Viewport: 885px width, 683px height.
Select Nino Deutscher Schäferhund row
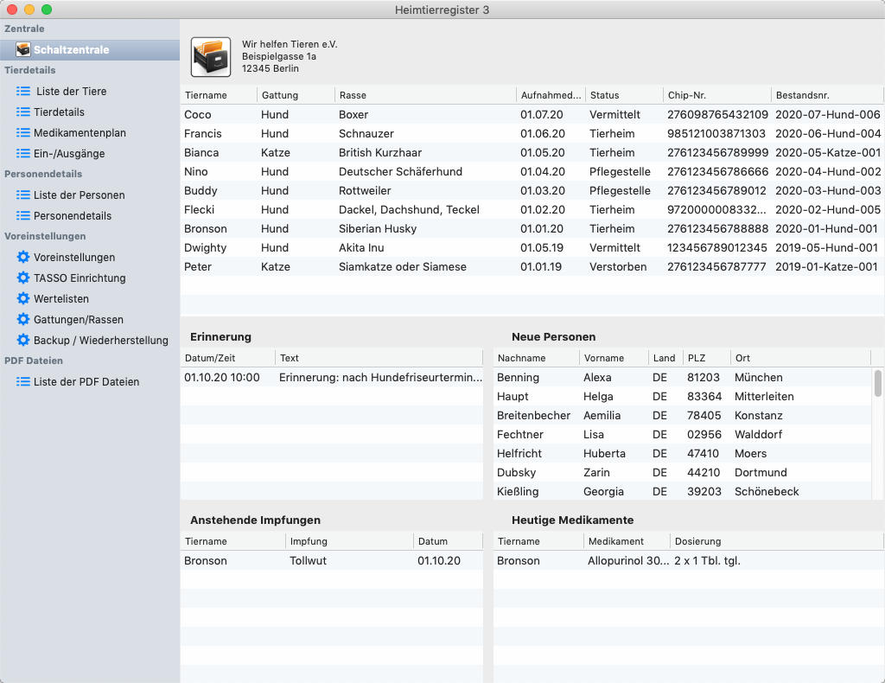click(532, 171)
